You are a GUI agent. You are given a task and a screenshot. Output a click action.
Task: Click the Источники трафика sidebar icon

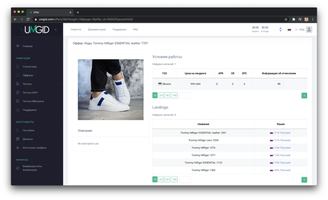tap(18, 148)
